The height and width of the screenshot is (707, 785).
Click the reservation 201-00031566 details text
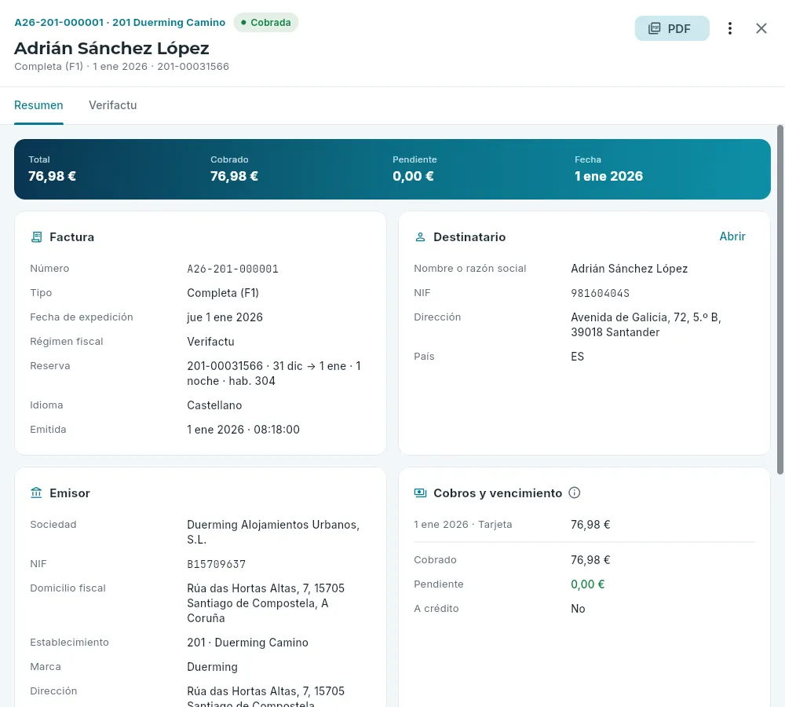(274, 373)
